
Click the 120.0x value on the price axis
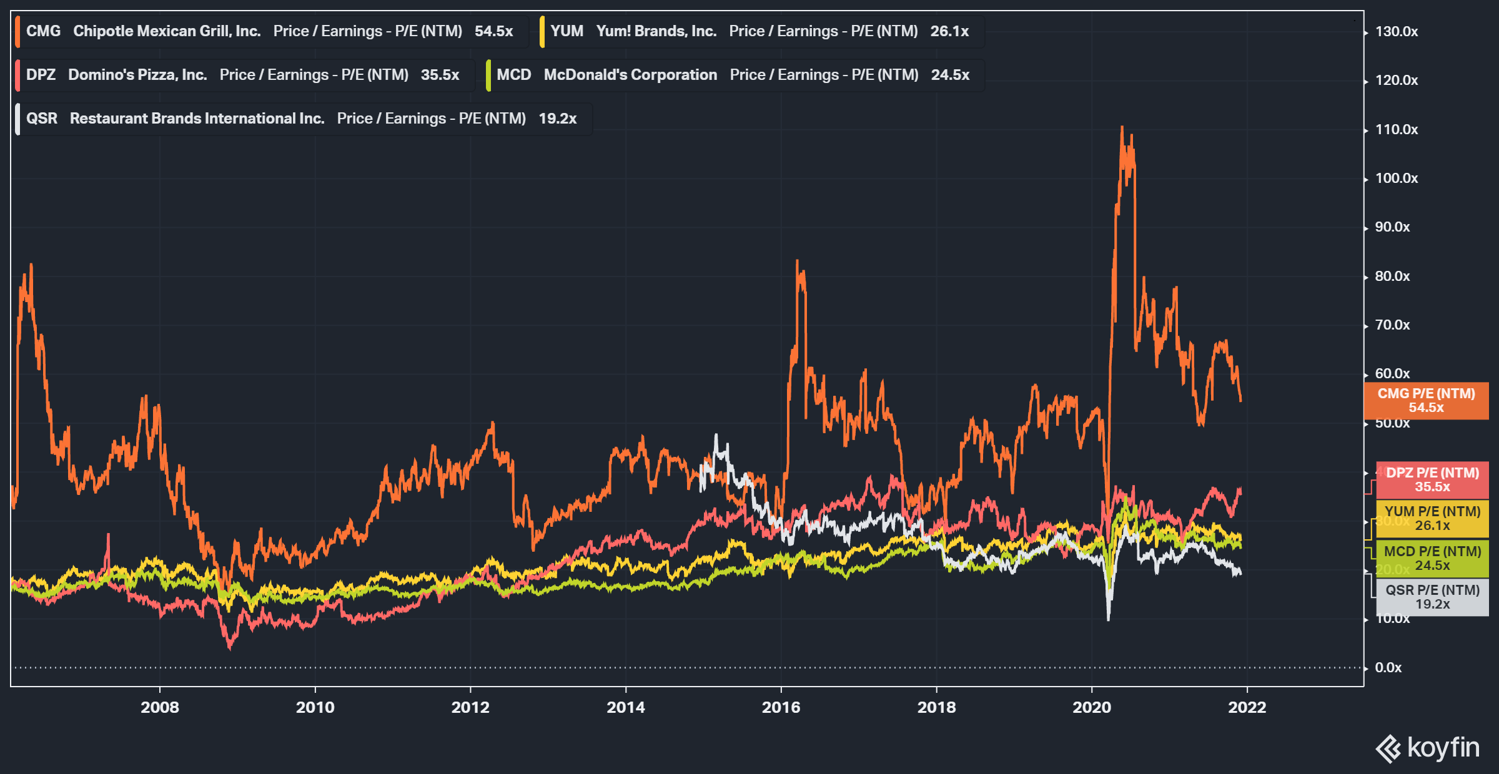coord(1397,81)
